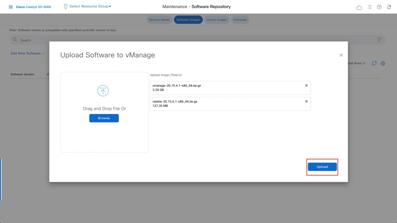The width and height of the screenshot is (397, 223).
Task: Click the Browse button
Action: pos(104,118)
